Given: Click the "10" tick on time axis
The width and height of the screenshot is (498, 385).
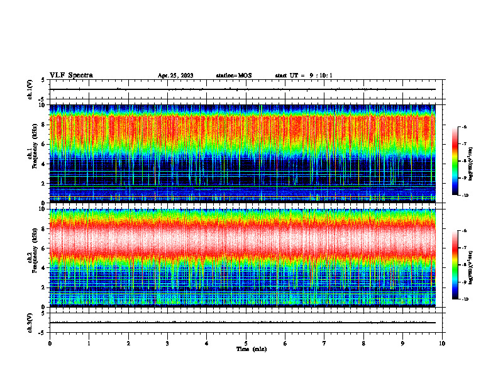Looking at the screenshot, I should click(x=442, y=343).
